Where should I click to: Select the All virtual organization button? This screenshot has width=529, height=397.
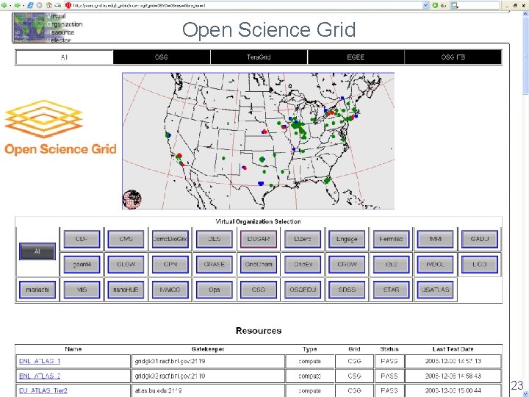click(37, 251)
